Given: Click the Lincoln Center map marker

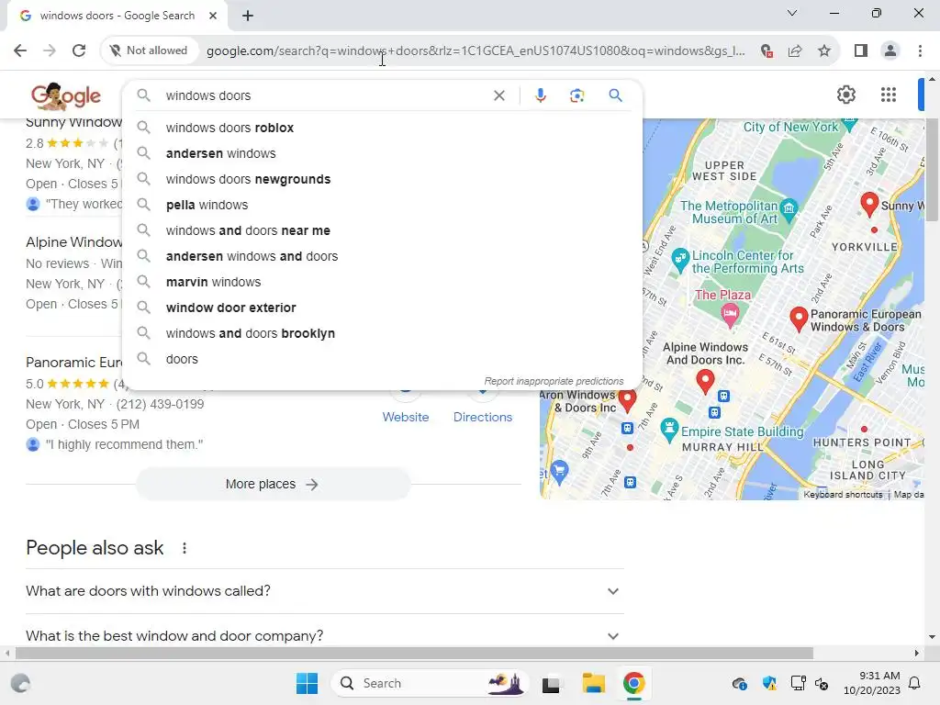Looking at the screenshot, I should [680, 260].
